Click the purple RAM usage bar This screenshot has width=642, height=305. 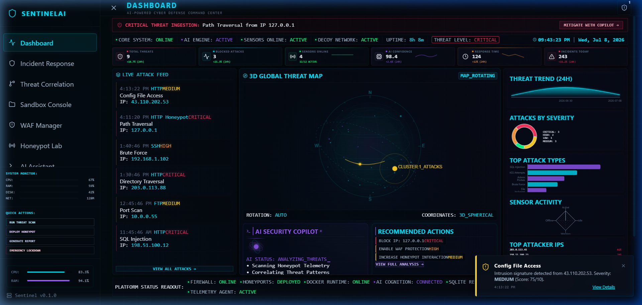[x=48, y=281]
